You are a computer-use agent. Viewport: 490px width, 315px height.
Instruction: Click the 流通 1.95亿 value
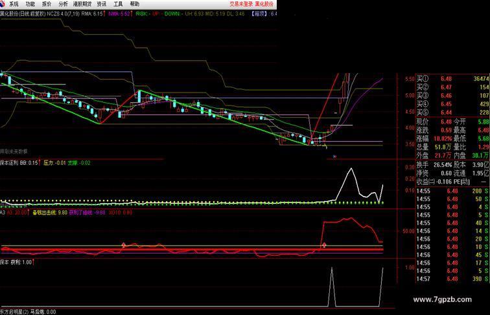481,173
